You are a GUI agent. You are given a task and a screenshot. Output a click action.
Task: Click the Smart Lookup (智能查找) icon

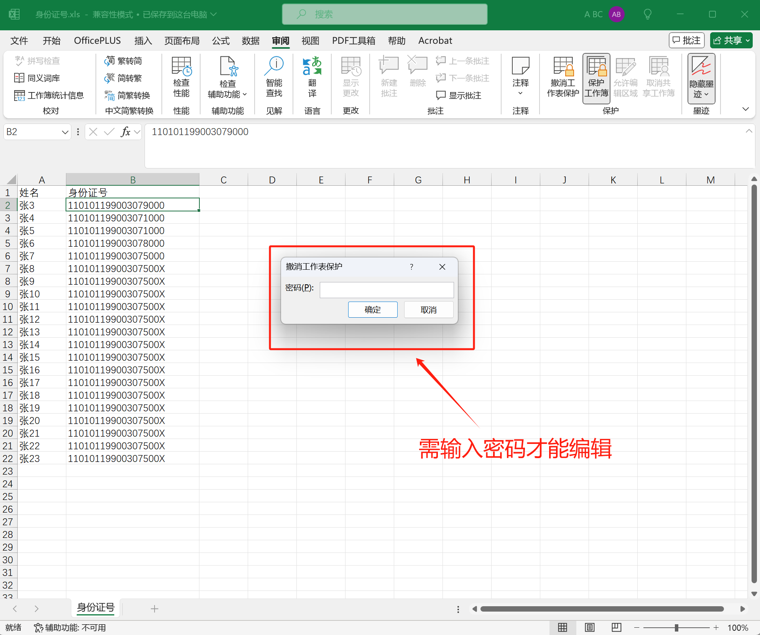point(274,75)
